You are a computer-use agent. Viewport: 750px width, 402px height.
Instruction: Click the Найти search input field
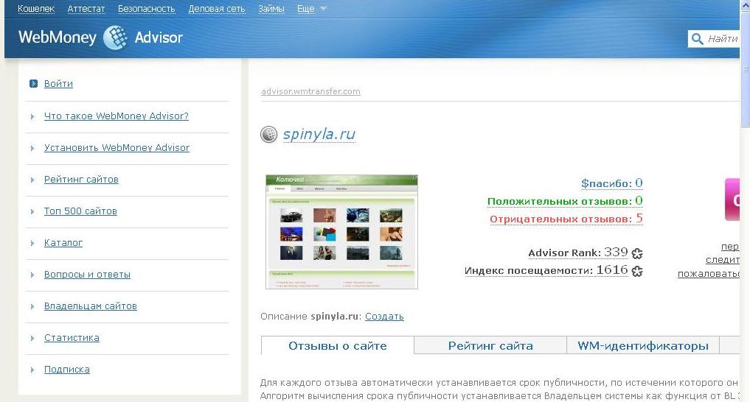coord(723,39)
